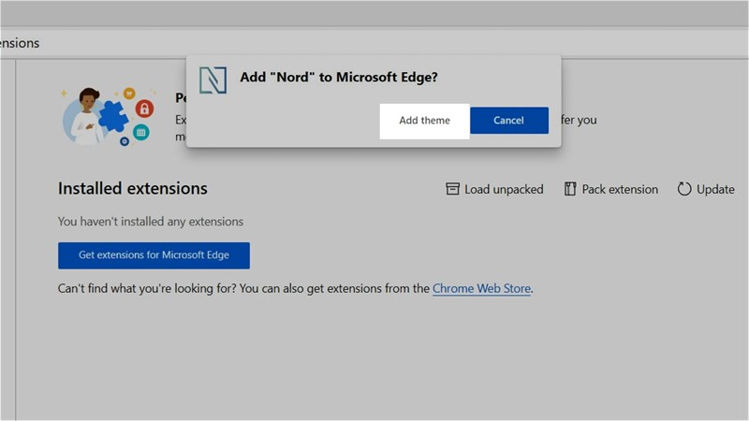Image resolution: width=749 pixels, height=421 pixels.
Task: Click the Update refresh arrow icon
Action: [x=684, y=189]
